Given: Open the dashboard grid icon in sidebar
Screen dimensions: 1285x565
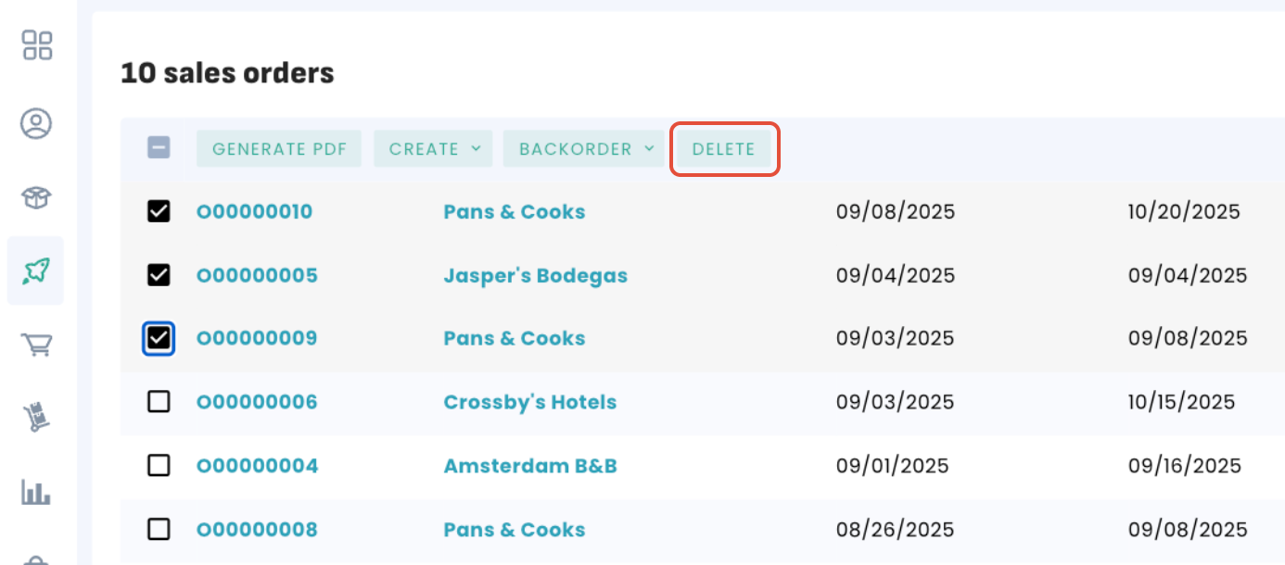Looking at the screenshot, I should [37, 45].
